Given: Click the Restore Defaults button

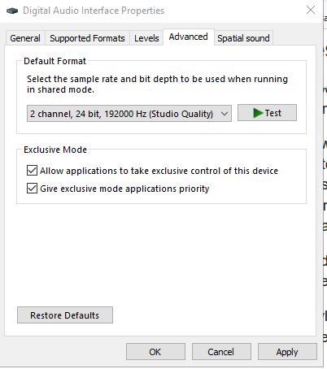Looking at the screenshot, I should point(65,315).
